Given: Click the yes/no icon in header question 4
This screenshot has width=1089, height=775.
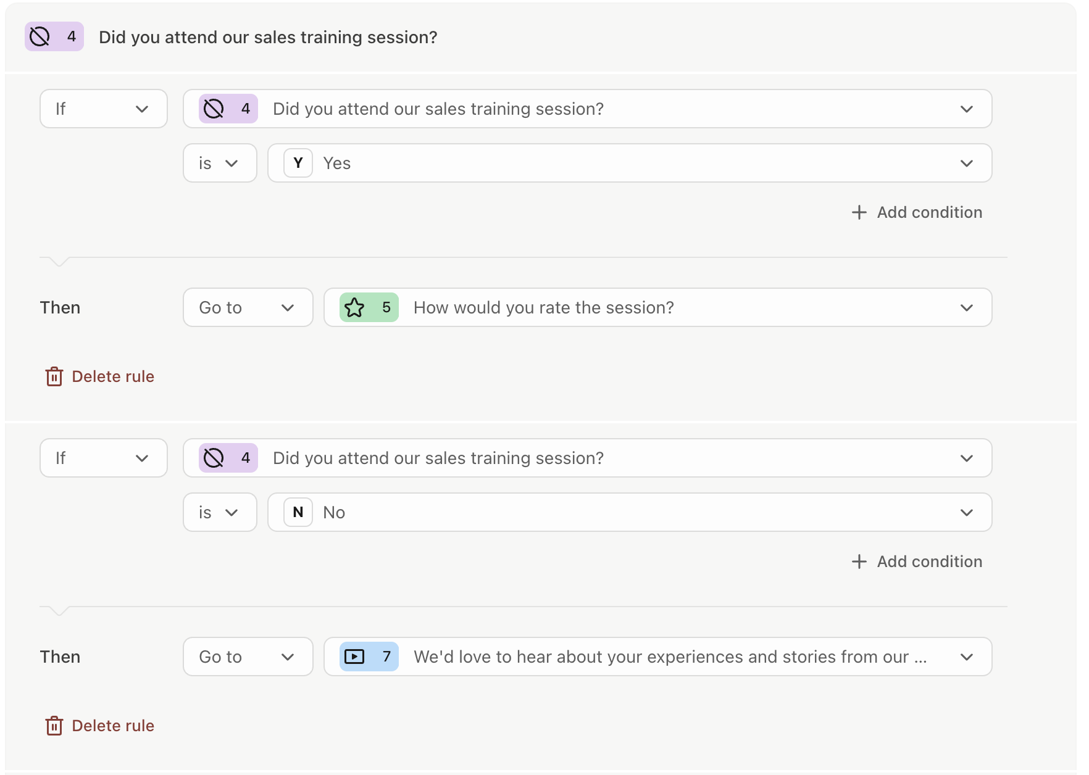Looking at the screenshot, I should (x=40, y=37).
